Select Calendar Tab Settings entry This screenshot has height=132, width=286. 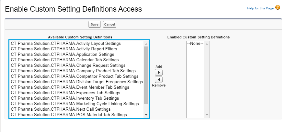65,60
